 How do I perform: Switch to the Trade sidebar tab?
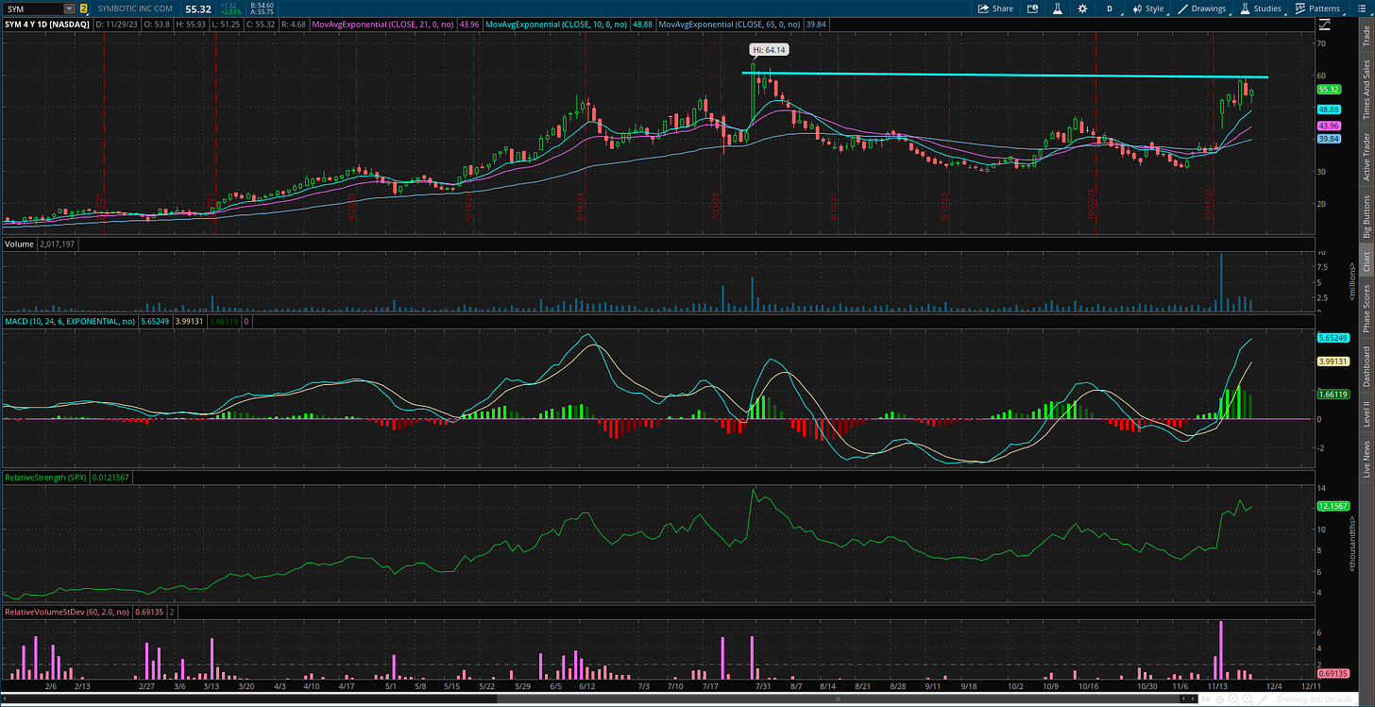(1366, 36)
